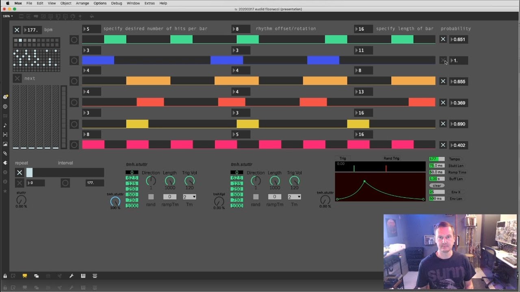Open first stuttr Tm dropdown

[x=189, y=197]
